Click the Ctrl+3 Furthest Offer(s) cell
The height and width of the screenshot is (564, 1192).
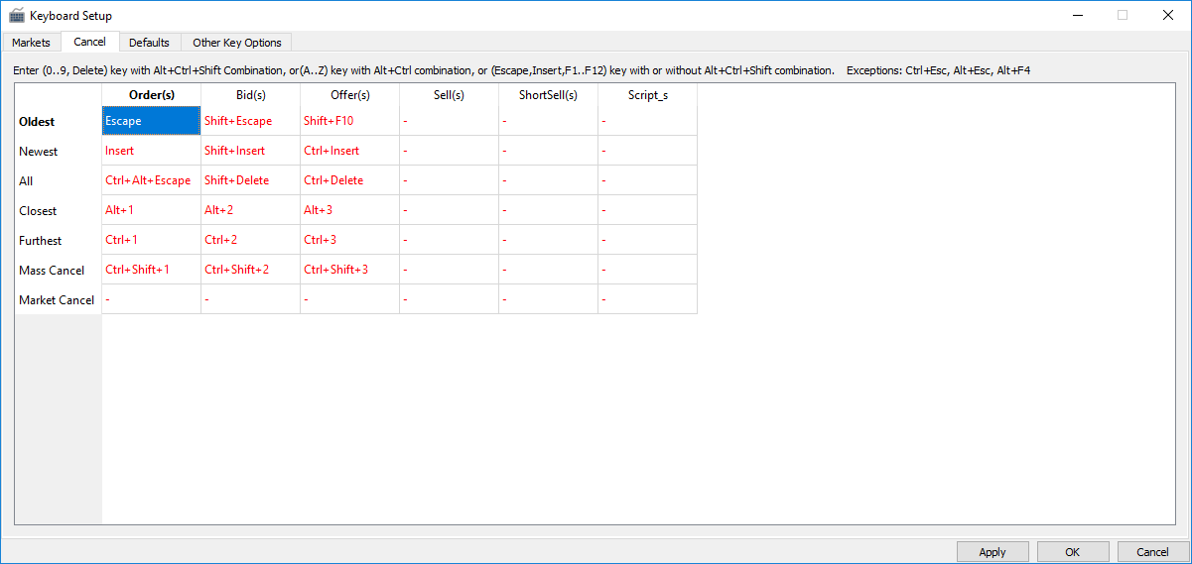[x=349, y=240]
